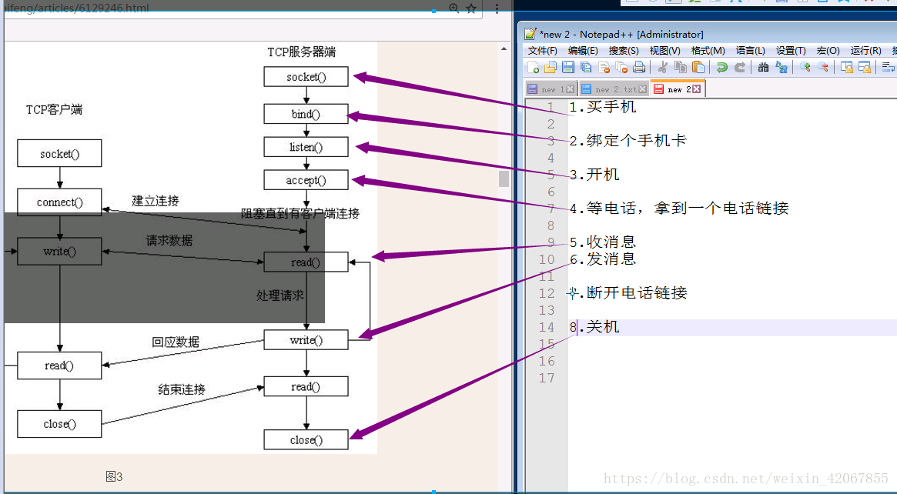Click the 'TCP客户端' heading in diagram
The height and width of the screenshot is (494, 897).
pos(55,109)
